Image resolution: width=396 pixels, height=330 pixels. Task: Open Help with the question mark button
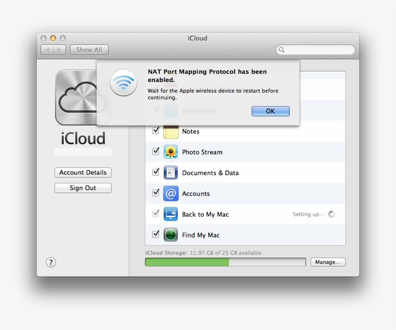point(51,262)
